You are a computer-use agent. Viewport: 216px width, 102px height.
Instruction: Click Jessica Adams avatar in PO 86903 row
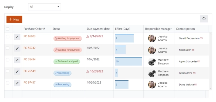pyautogui.click(x=152, y=38)
